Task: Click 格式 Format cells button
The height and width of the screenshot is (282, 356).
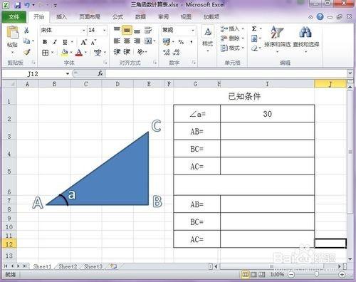Action: [231, 48]
